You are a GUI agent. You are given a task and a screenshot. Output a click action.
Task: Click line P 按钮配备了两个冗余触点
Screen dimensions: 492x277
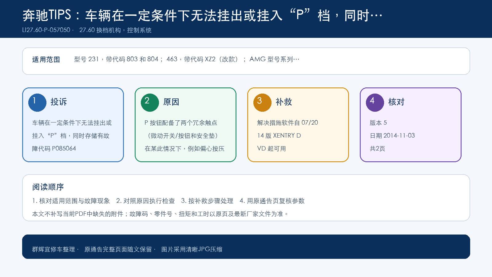[181, 123]
